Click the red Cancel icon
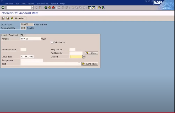 click(x=53, y=8)
